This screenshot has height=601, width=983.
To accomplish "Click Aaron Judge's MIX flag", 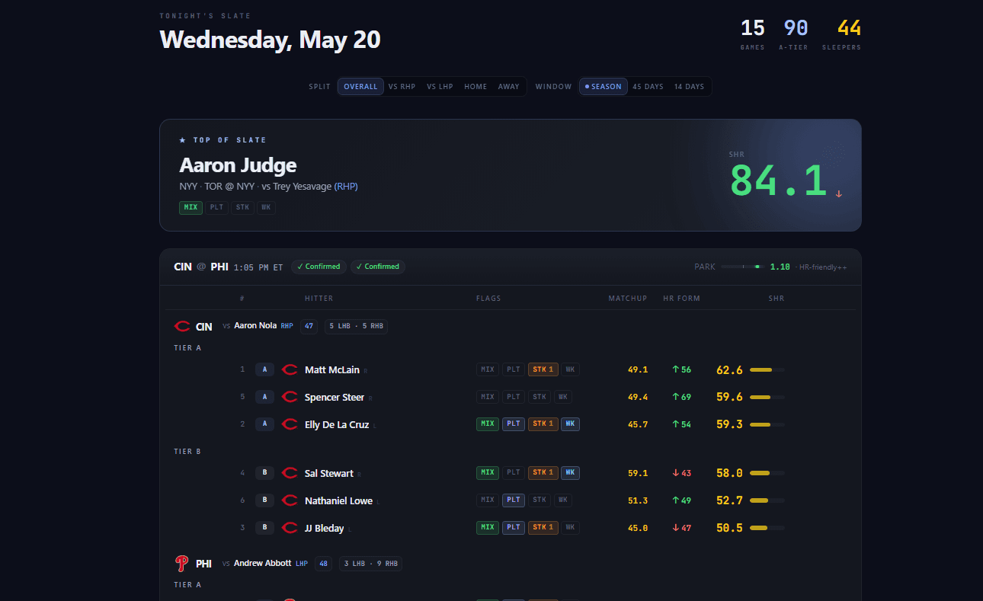I will [x=191, y=207].
